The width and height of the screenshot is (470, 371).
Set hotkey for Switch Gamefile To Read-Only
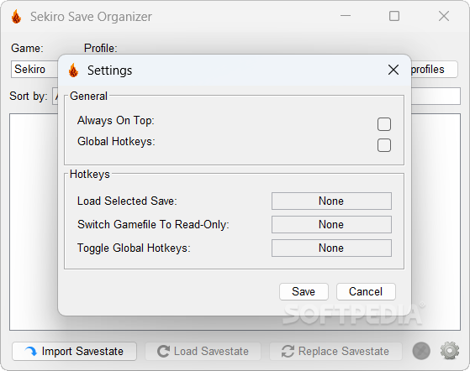pos(331,224)
